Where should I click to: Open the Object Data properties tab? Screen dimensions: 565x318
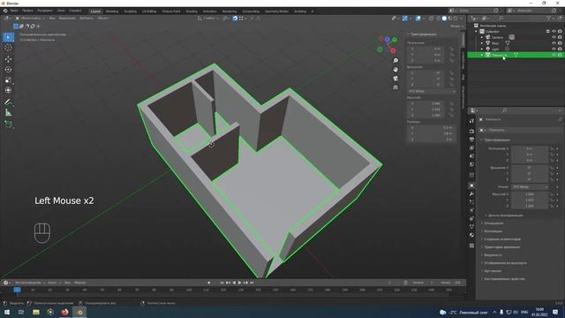pos(471,227)
